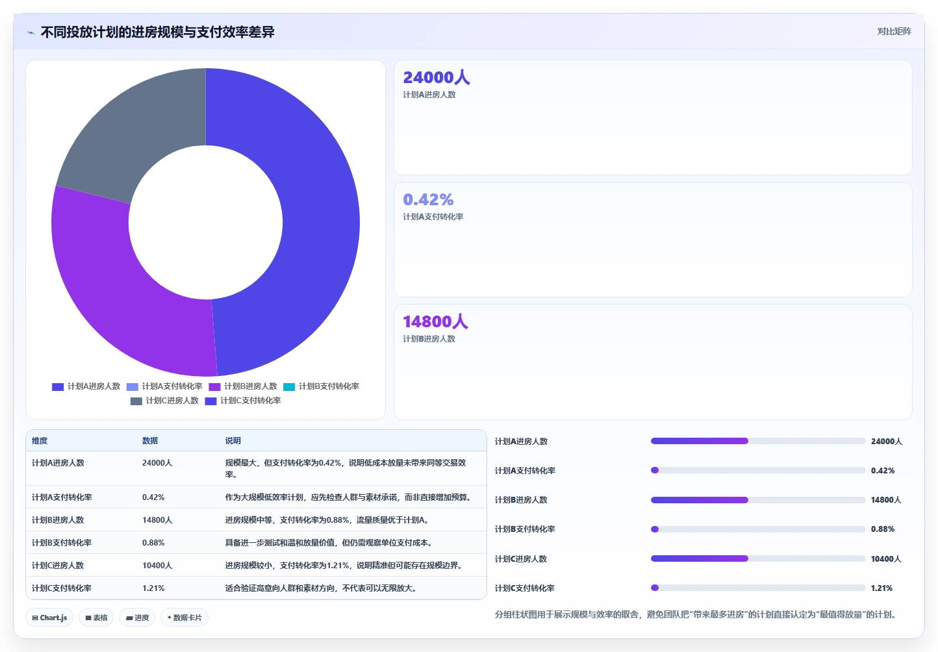The height and width of the screenshot is (652, 938).
Task: Click table value 1.21%
Action: click(x=153, y=588)
